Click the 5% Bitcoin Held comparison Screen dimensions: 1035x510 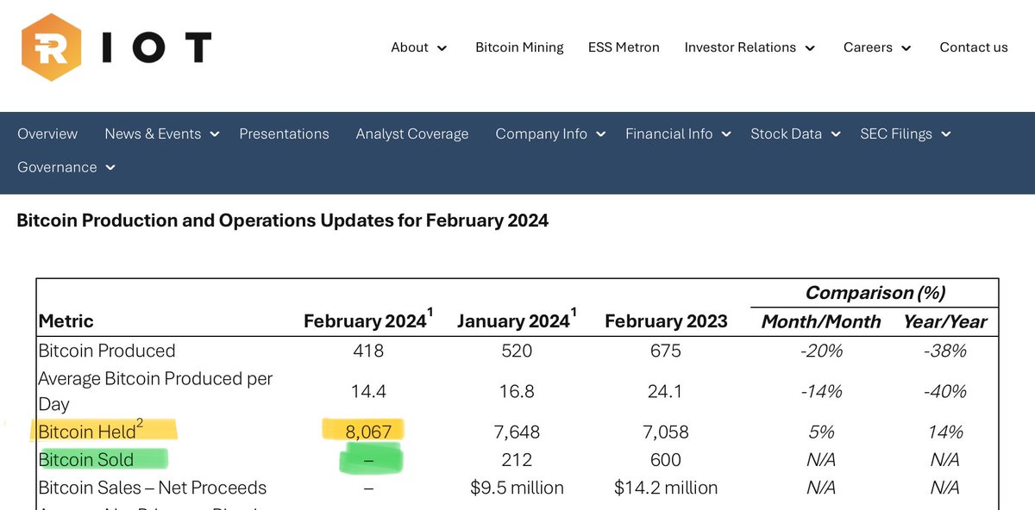pyautogui.click(x=821, y=432)
